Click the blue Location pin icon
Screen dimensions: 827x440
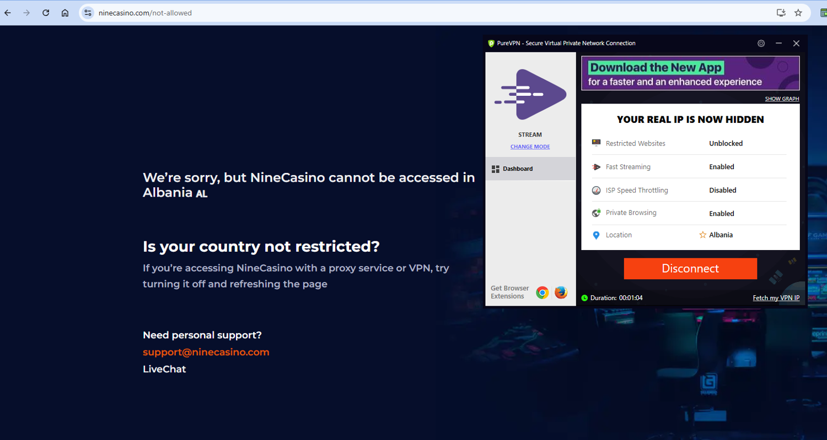pyautogui.click(x=596, y=235)
